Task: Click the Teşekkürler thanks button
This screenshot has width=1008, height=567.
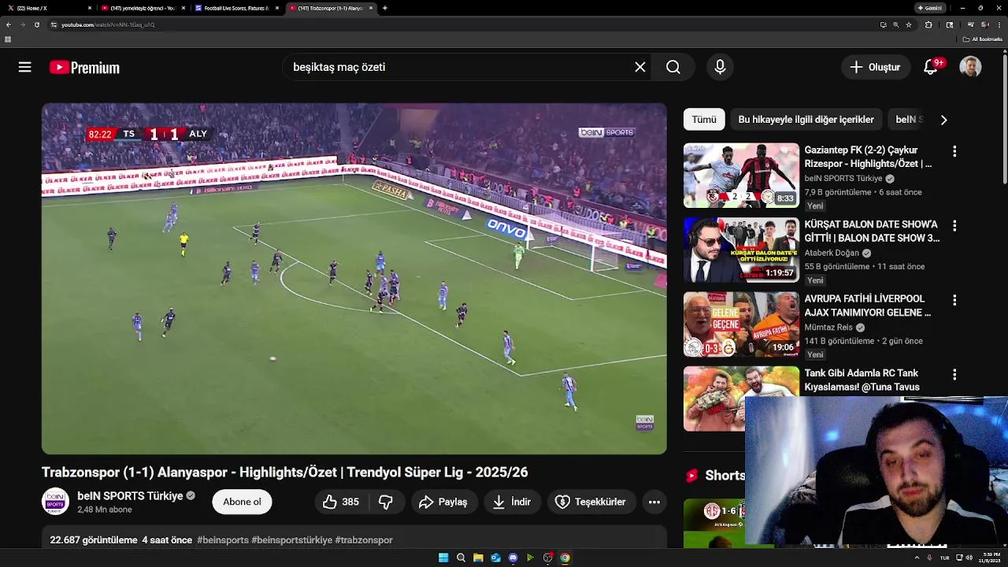Action: coord(591,502)
